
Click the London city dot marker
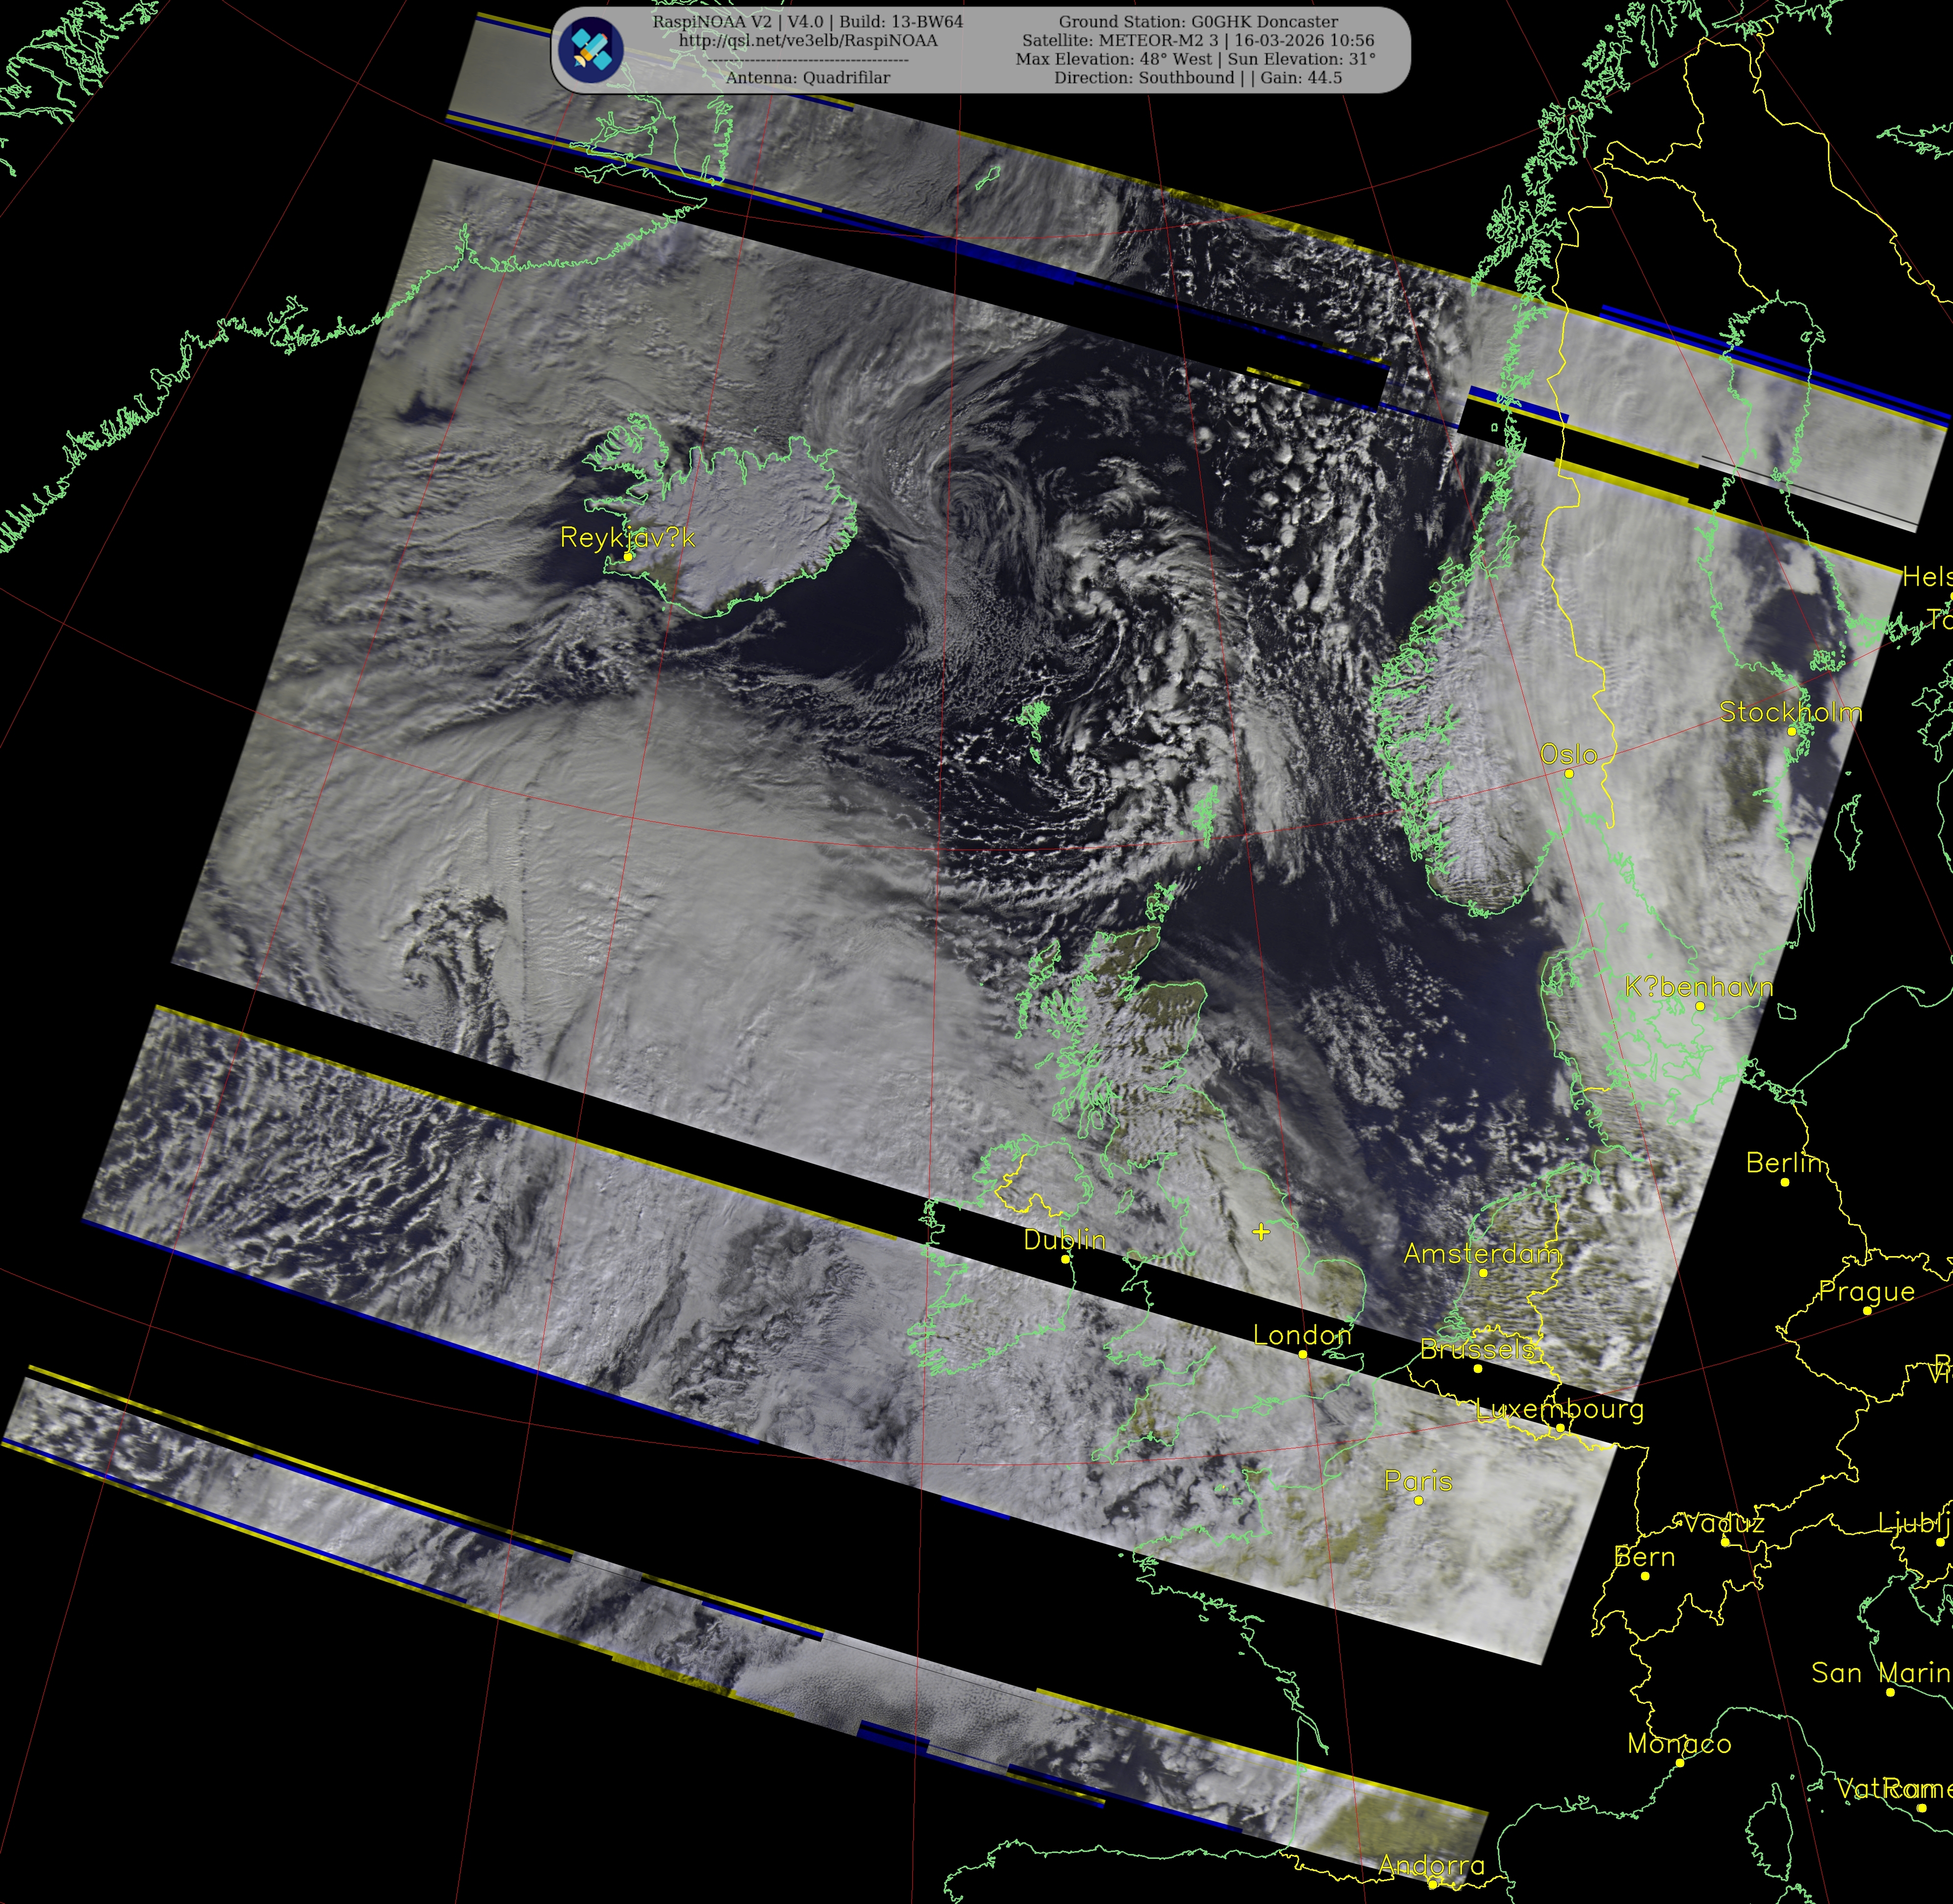pyautogui.click(x=1302, y=1354)
